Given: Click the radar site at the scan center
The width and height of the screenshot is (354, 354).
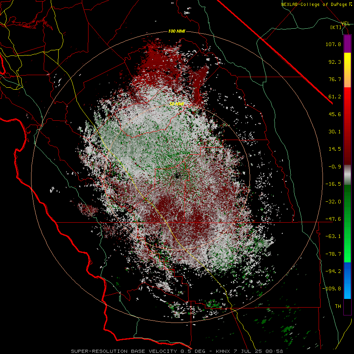Looking at the screenshot, I should [x=177, y=176].
